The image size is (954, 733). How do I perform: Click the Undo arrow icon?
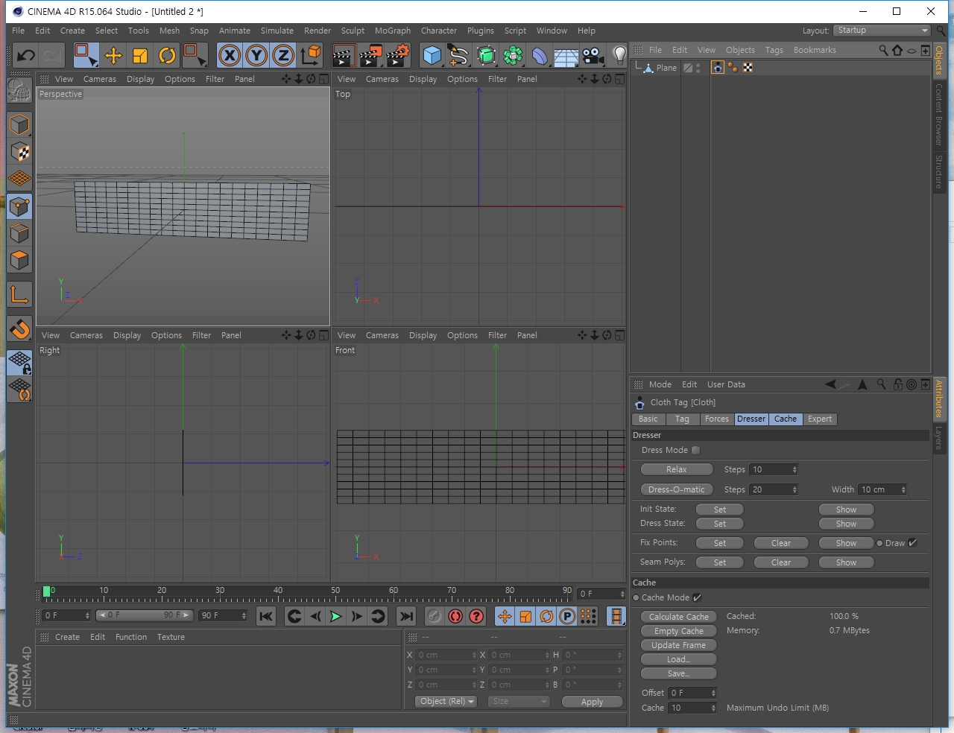pos(26,55)
